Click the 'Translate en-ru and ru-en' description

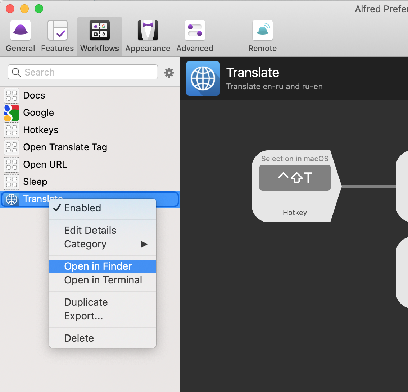tap(274, 86)
